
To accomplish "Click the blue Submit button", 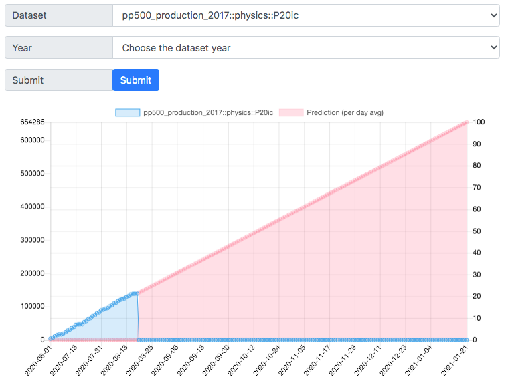I will (135, 80).
